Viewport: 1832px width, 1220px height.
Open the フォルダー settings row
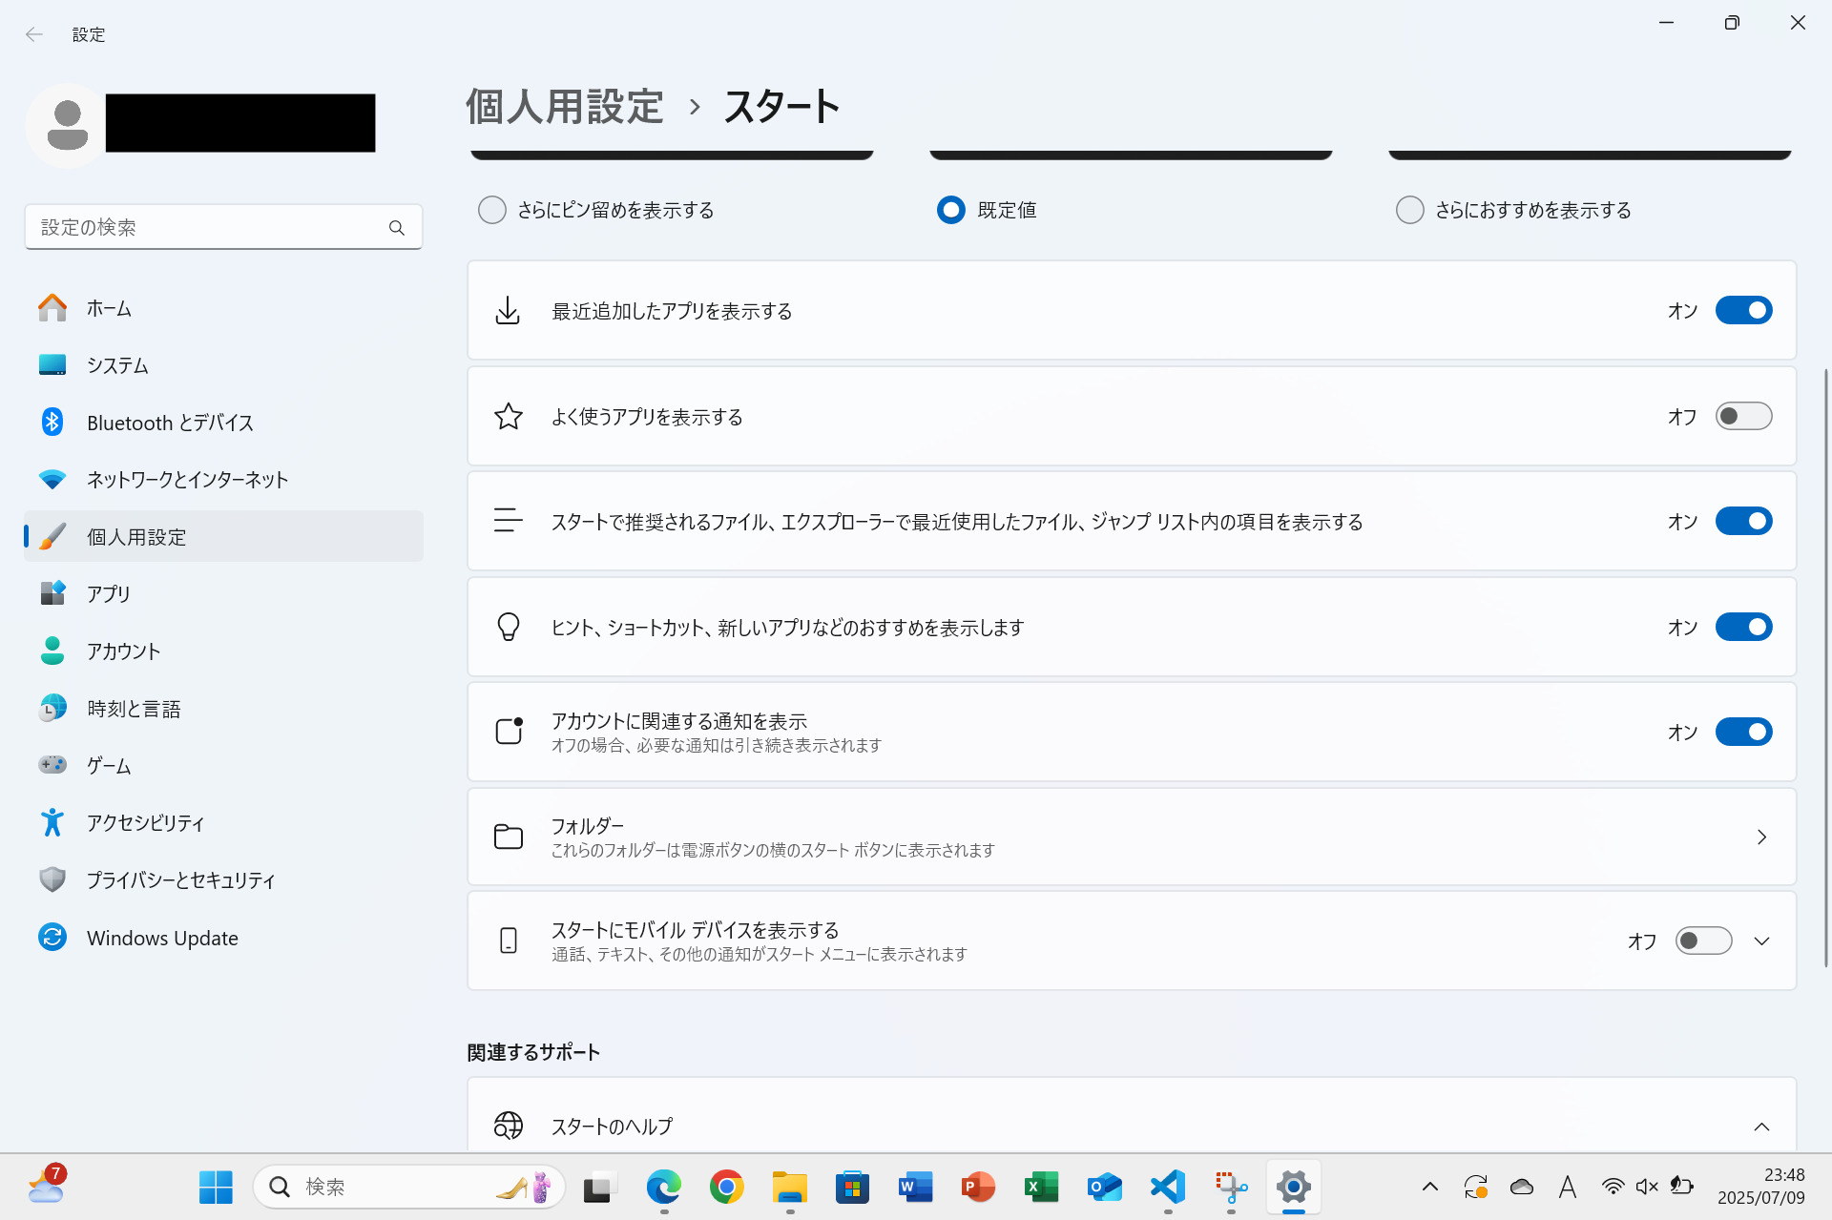click(x=1132, y=837)
